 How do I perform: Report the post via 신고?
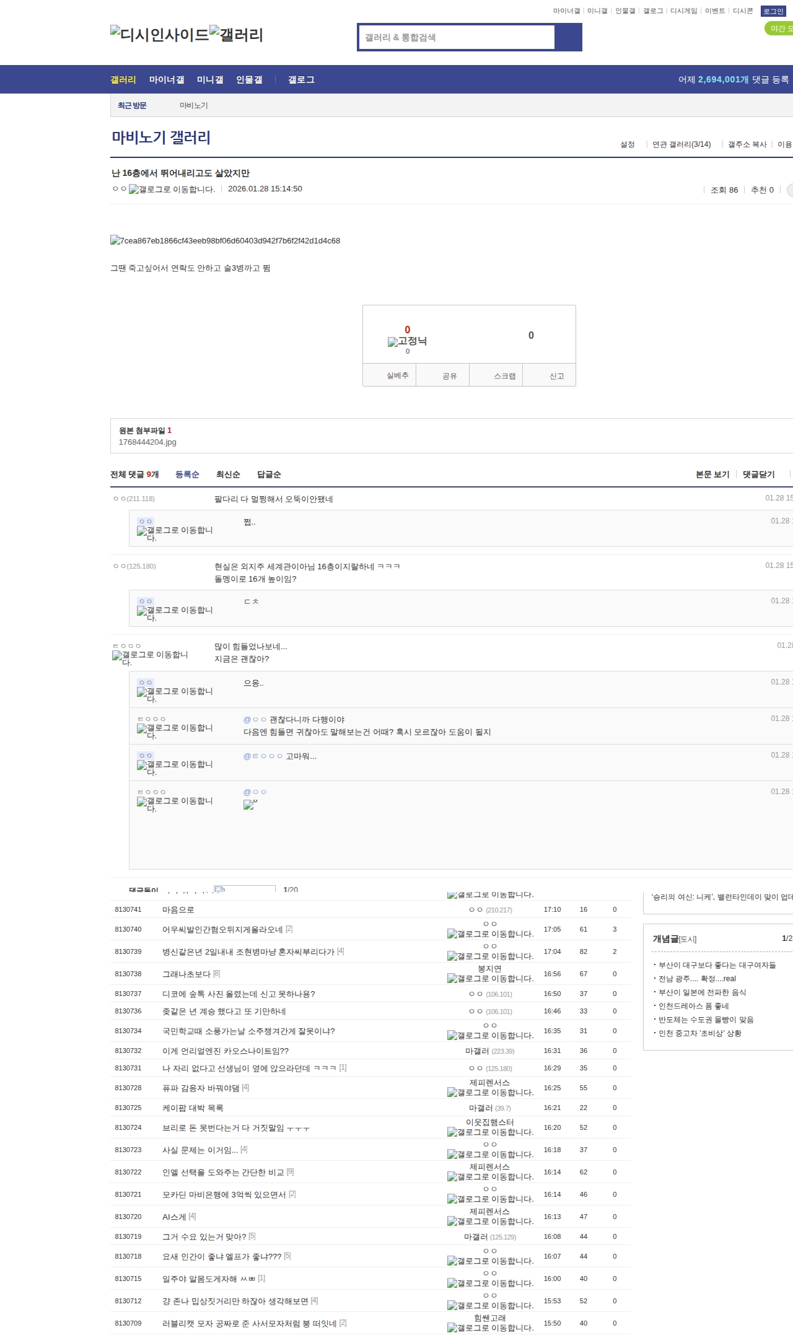click(556, 376)
